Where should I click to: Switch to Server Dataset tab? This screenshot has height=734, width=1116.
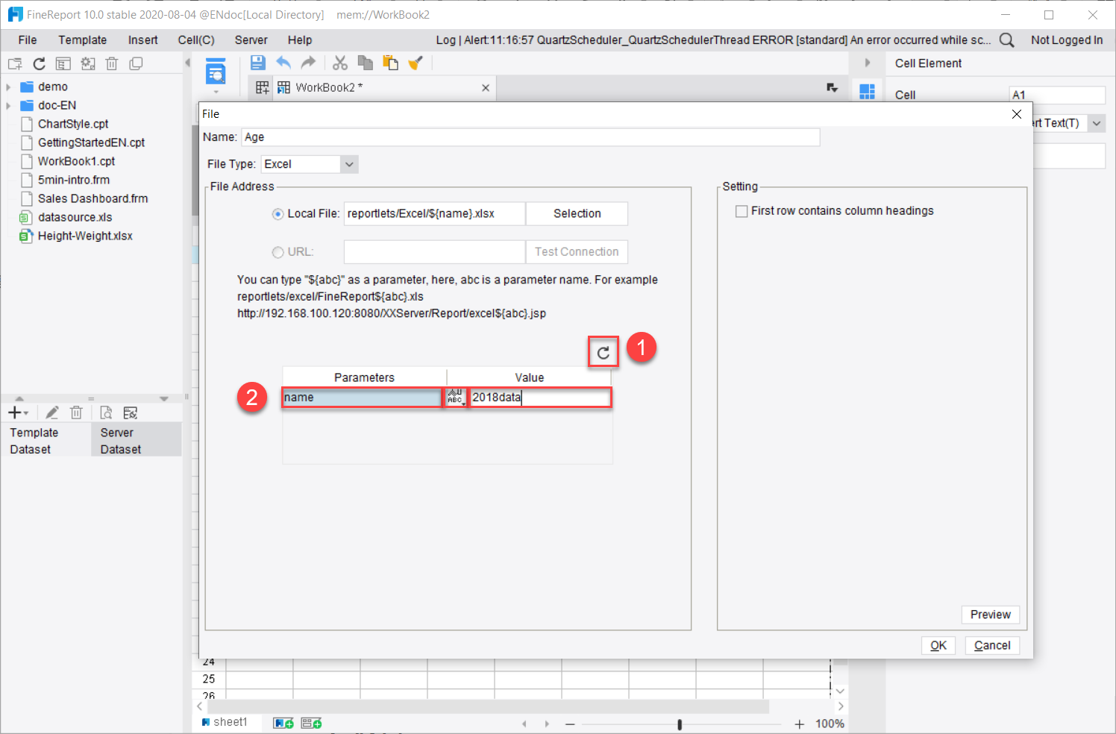click(x=136, y=440)
